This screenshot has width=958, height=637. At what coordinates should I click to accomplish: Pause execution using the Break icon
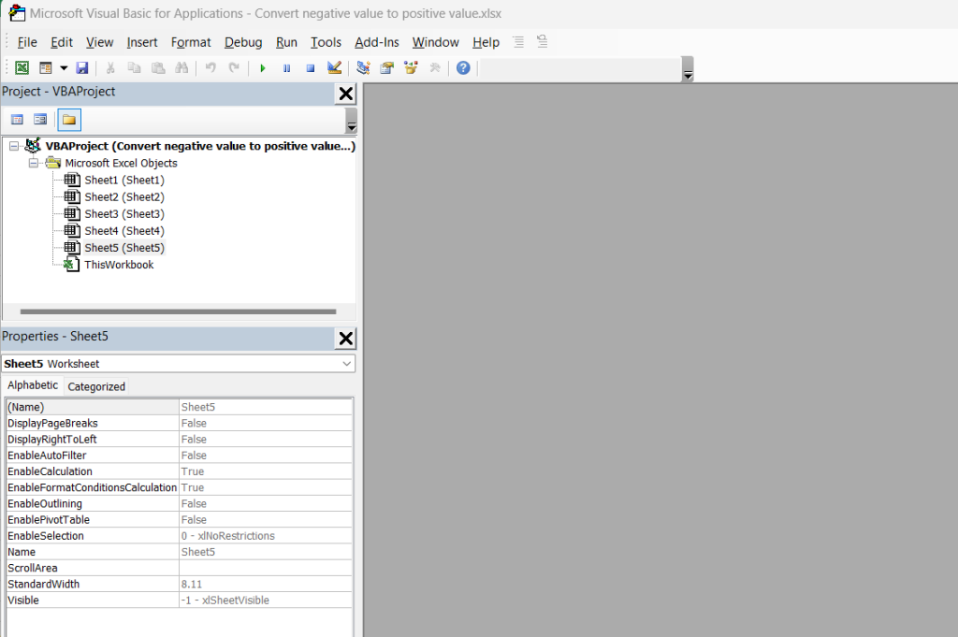click(x=286, y=67)
